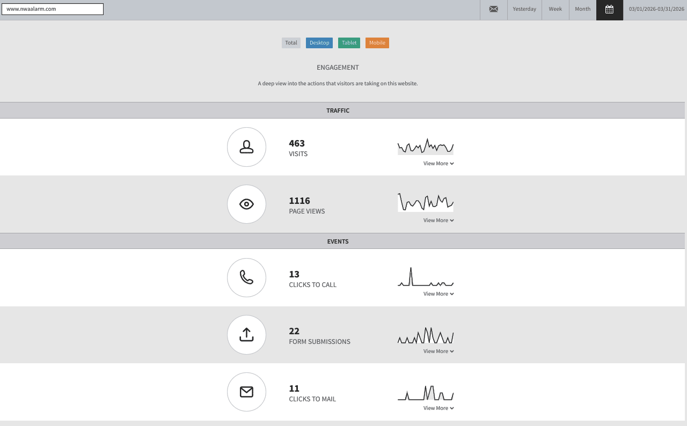
Task: Select the Yesterday time range tab
Action: coord(524,9)
